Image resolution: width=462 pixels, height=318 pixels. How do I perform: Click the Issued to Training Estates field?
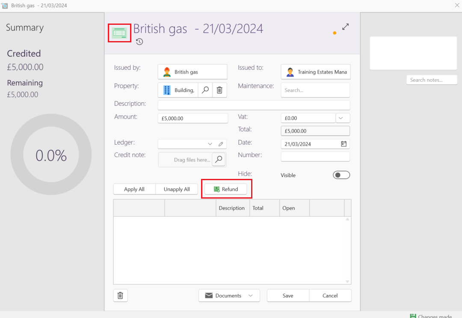pos(316,72)
